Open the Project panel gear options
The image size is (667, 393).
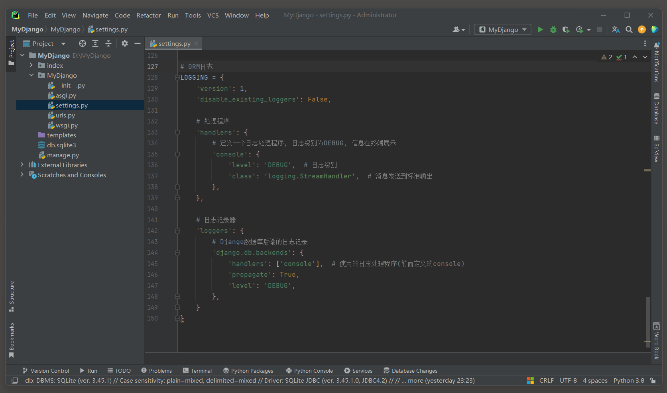click(x=125, y=43)
